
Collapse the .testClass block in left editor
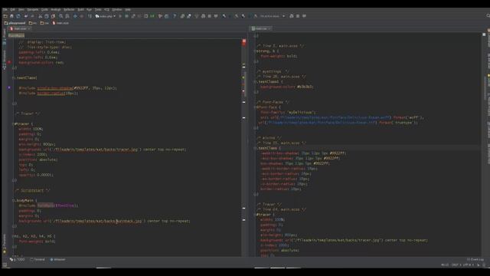(14, 77)
